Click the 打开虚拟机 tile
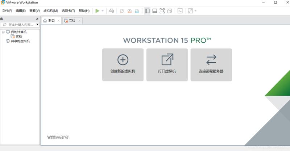 [167, 65]
